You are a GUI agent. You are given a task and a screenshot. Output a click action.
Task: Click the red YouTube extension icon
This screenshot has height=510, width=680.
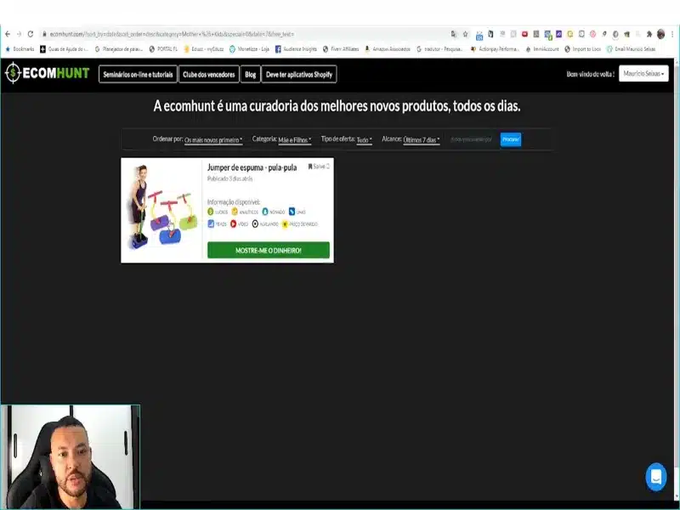pos(524,34)
